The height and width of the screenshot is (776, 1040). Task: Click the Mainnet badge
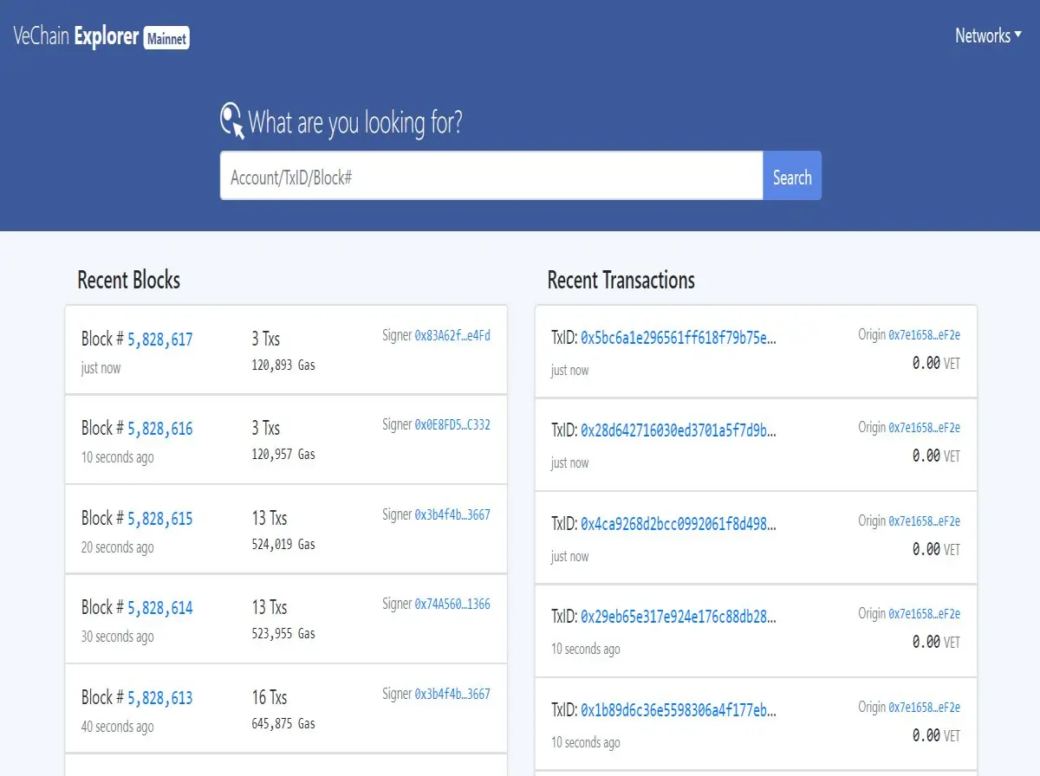point(166,38)
